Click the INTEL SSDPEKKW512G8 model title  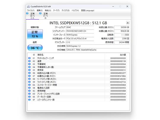pyautogui.click(x=78, y=23)
